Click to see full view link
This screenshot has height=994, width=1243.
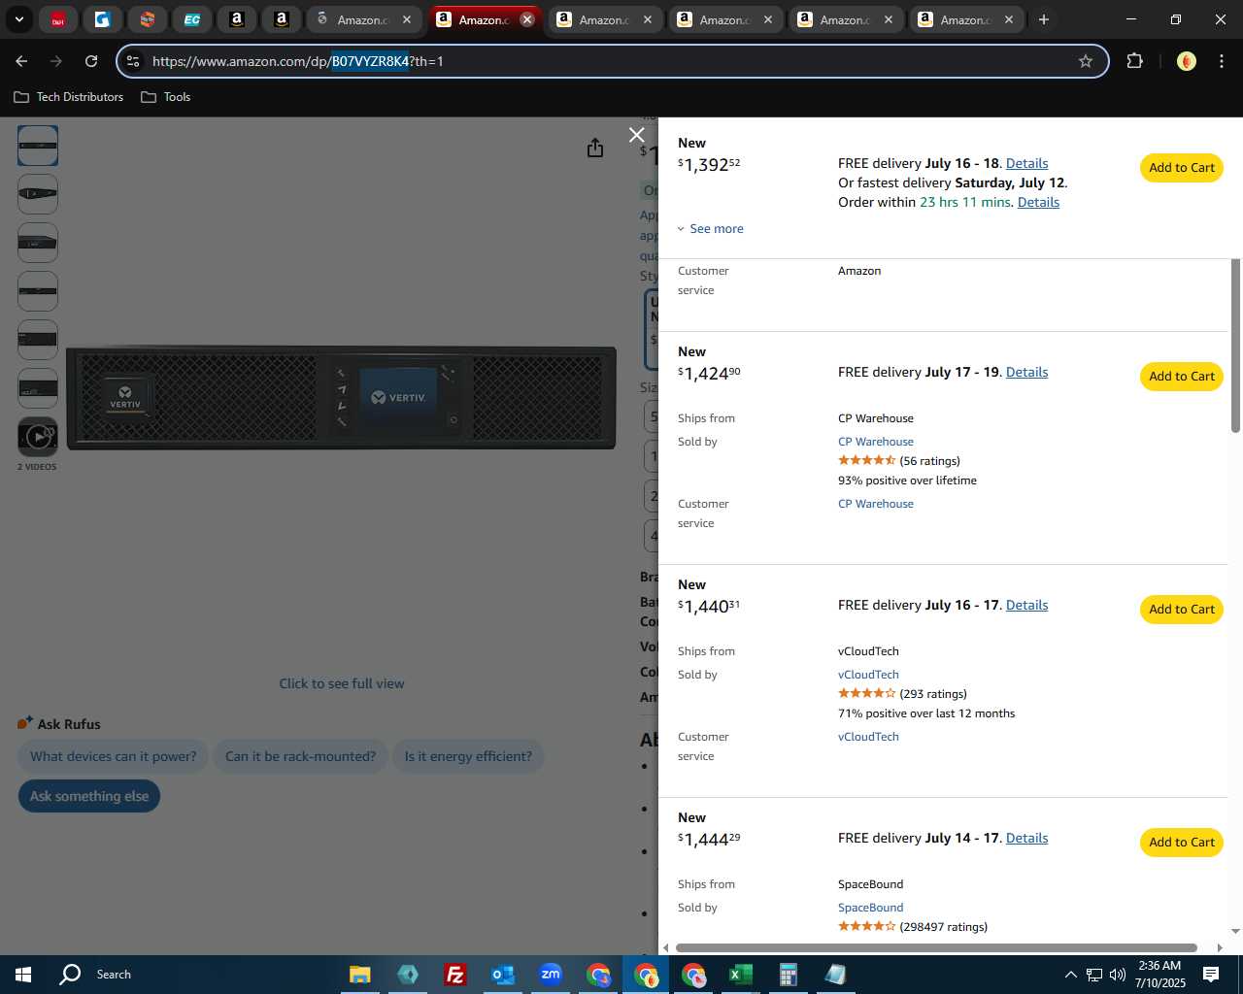[342, 683]
